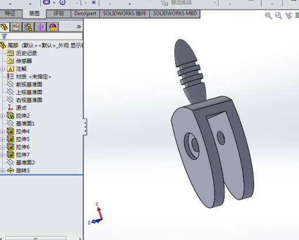The height and width of the screenshot is (240, 299).
Task: Expand the 拉伸2 feature node
Action: click(x=2, y=116)
